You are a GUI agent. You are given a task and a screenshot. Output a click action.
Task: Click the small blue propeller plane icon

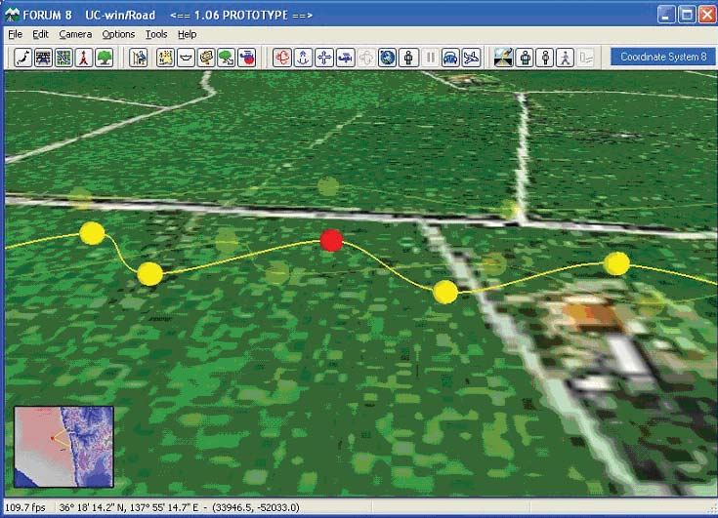pos(345,59)
